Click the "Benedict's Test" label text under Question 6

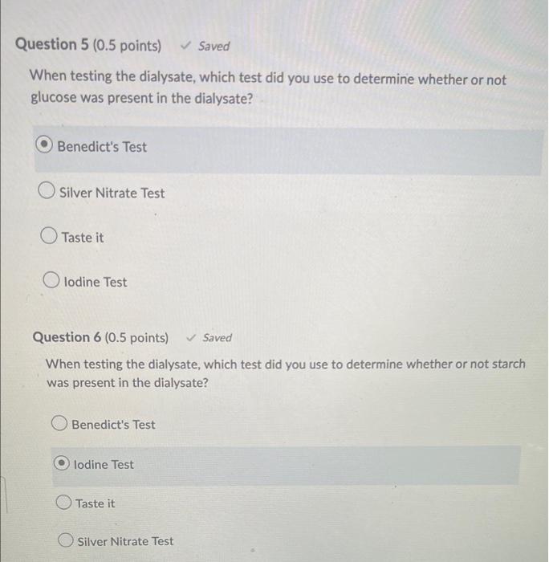[114, 425]
